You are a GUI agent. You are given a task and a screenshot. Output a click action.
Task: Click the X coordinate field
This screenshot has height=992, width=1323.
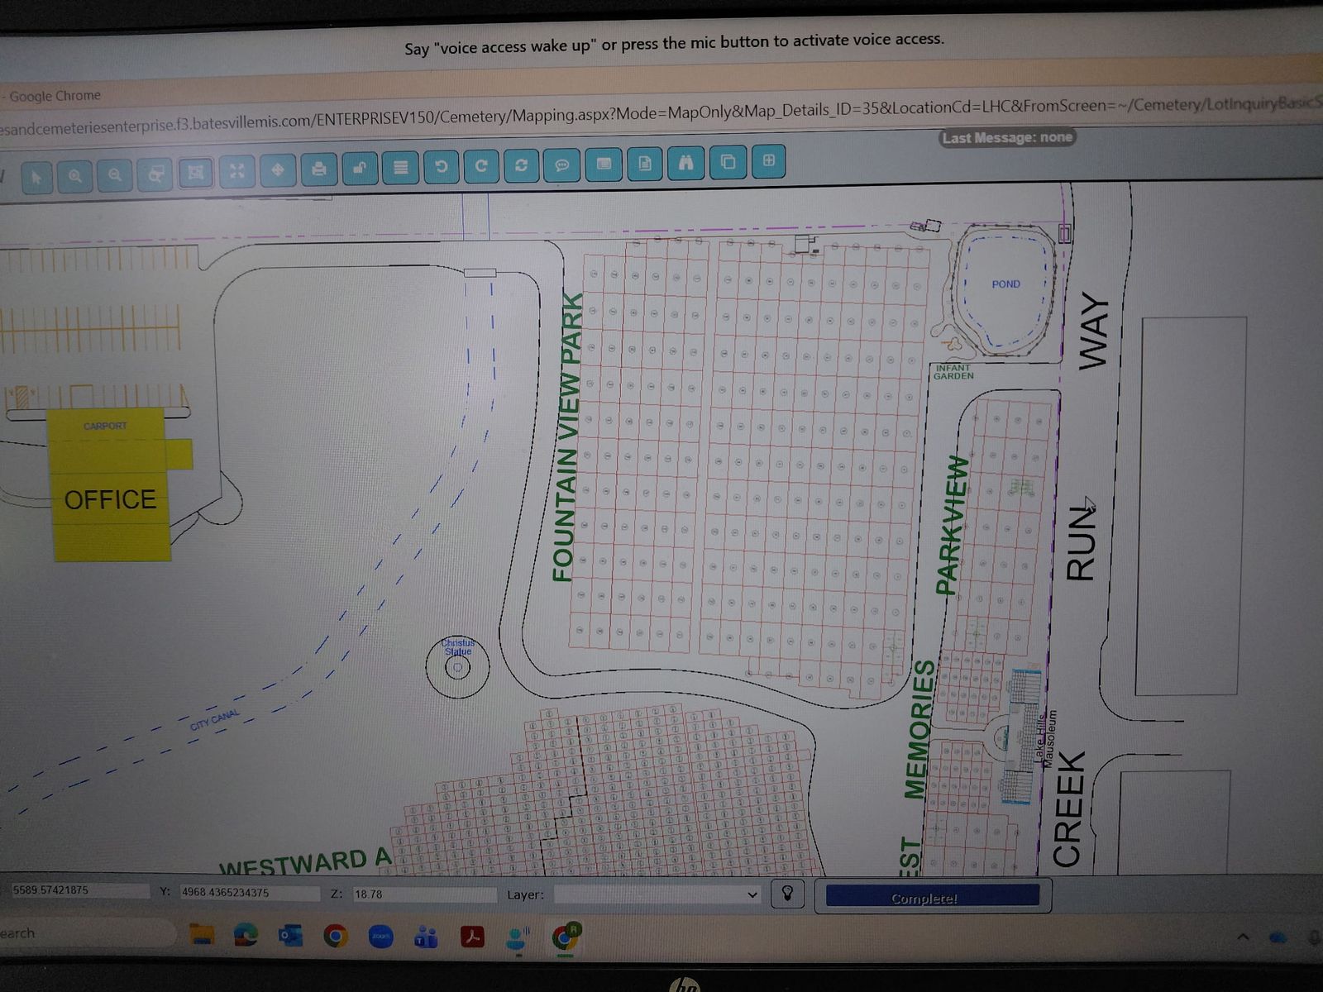[79, 890]
